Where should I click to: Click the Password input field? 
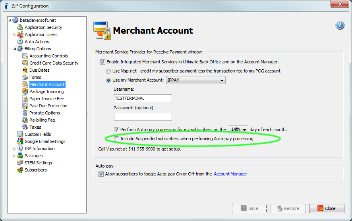(x=143, y=117)
